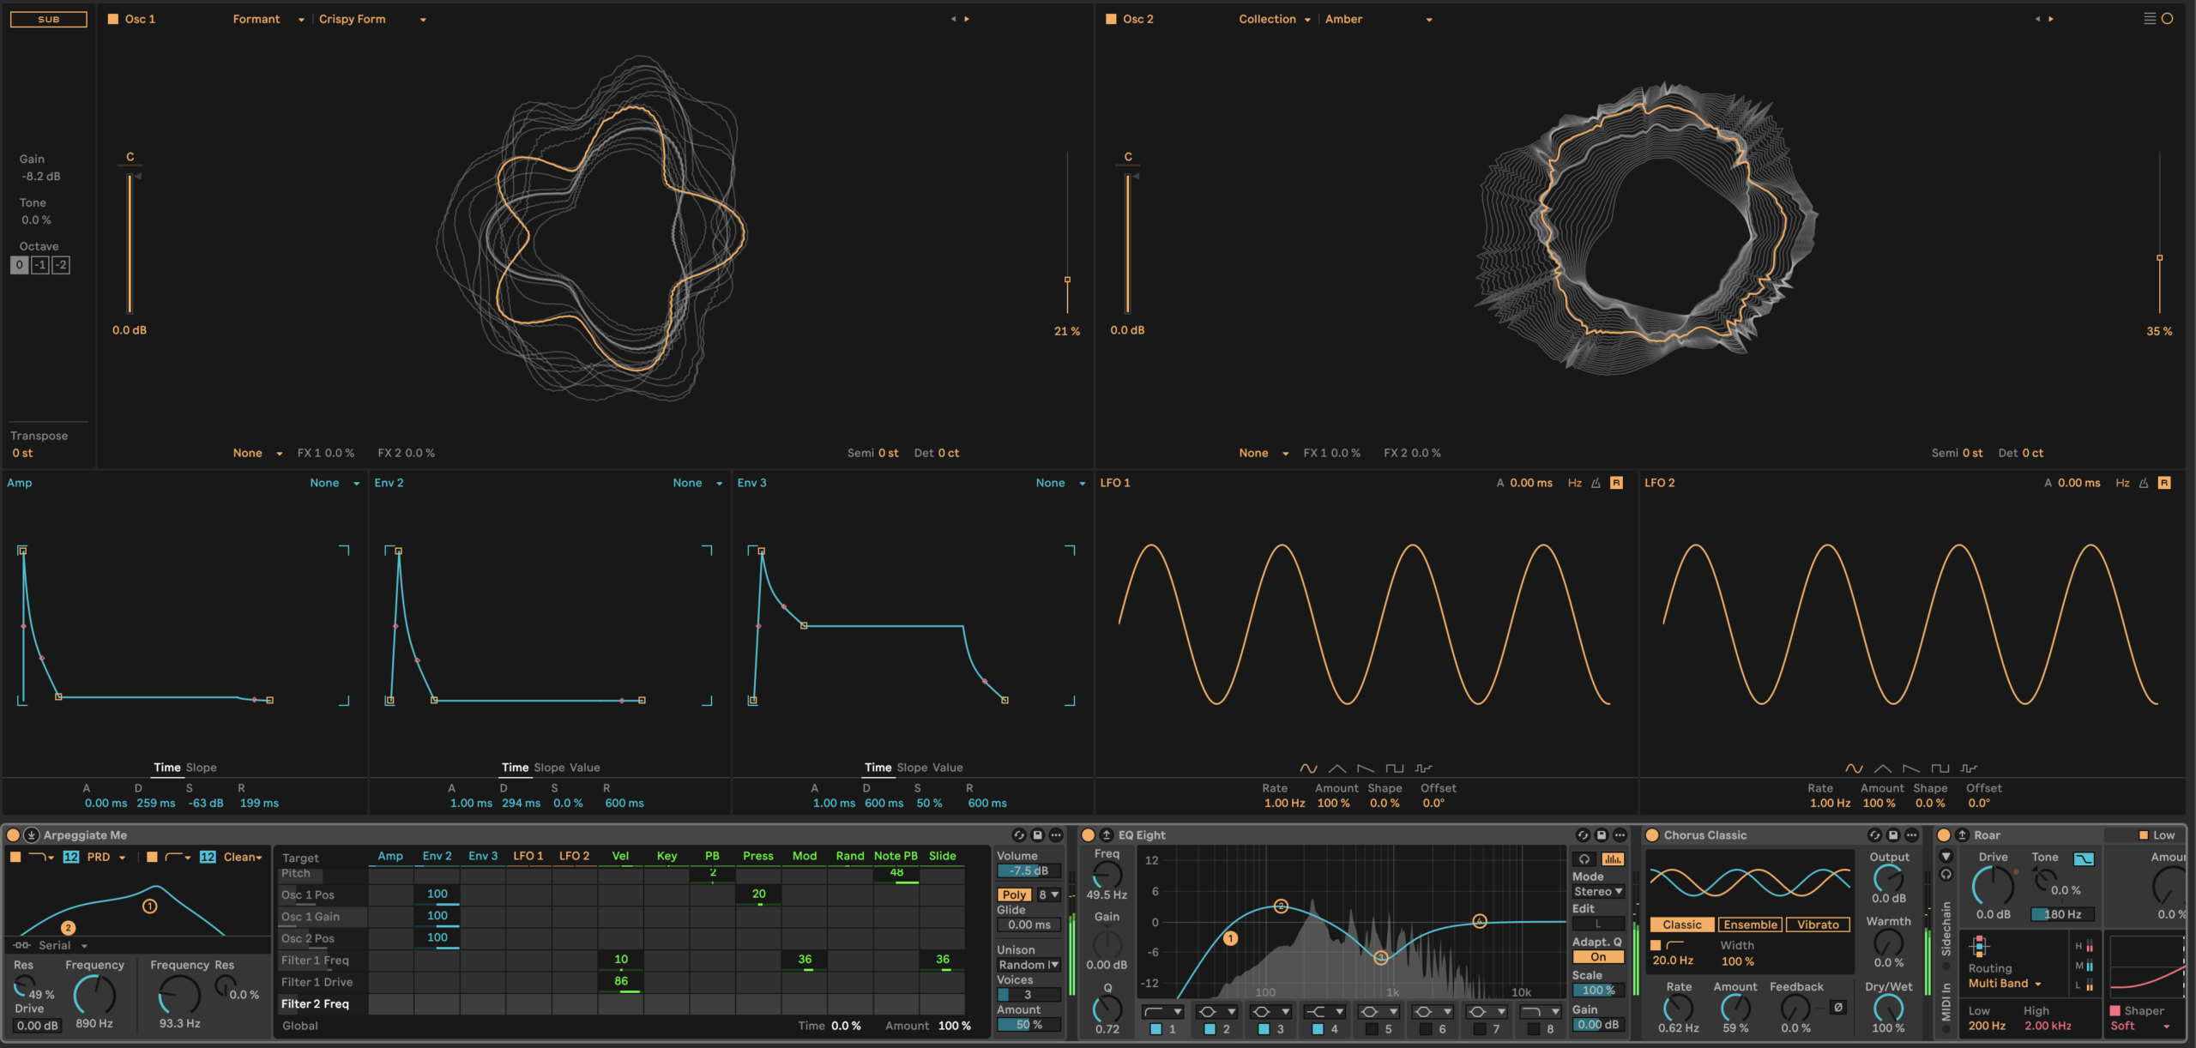Click the Poly voice mode button
The image size is (2196, 1048).
1014,894
